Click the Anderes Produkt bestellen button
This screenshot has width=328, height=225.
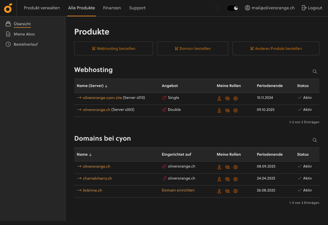276,48
